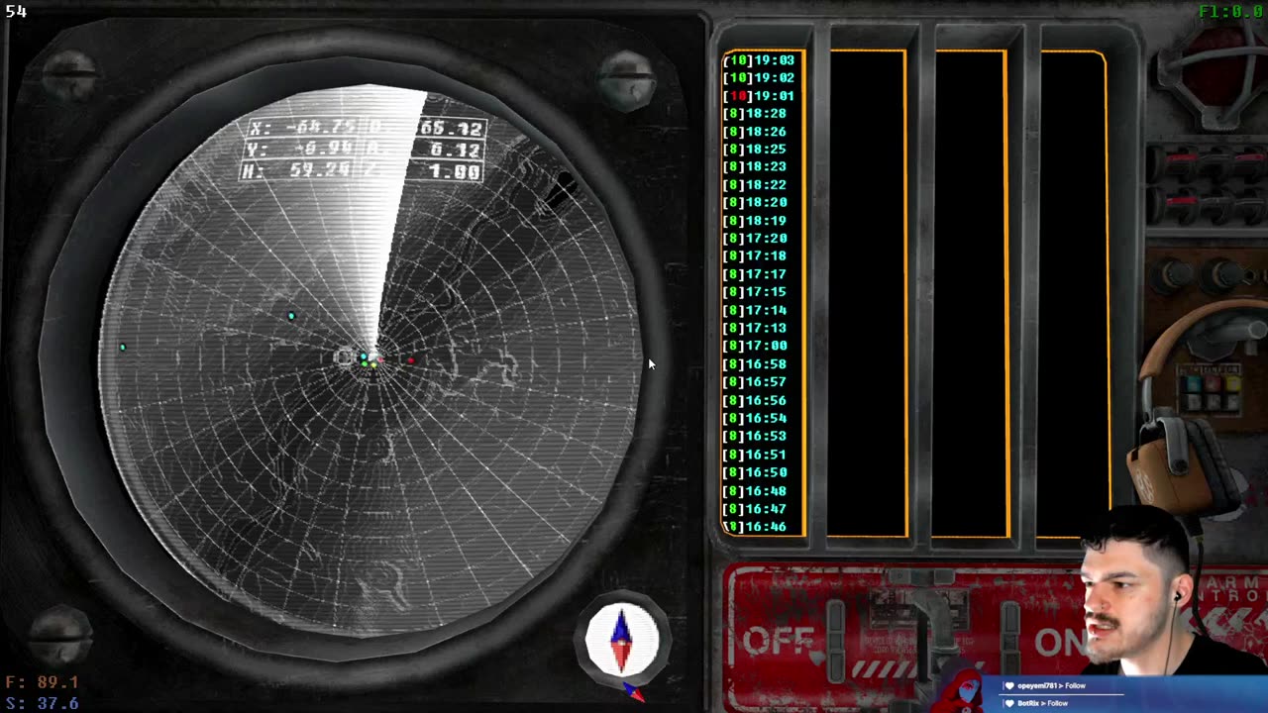The width and height of the screenshot is (1268, 713).
Task: Click the OFF label of the alarm switch
Action: click(x=780, y=641)
